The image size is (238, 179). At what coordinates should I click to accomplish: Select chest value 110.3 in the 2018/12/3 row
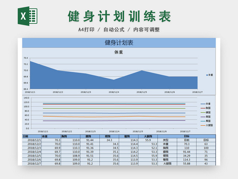70,148
